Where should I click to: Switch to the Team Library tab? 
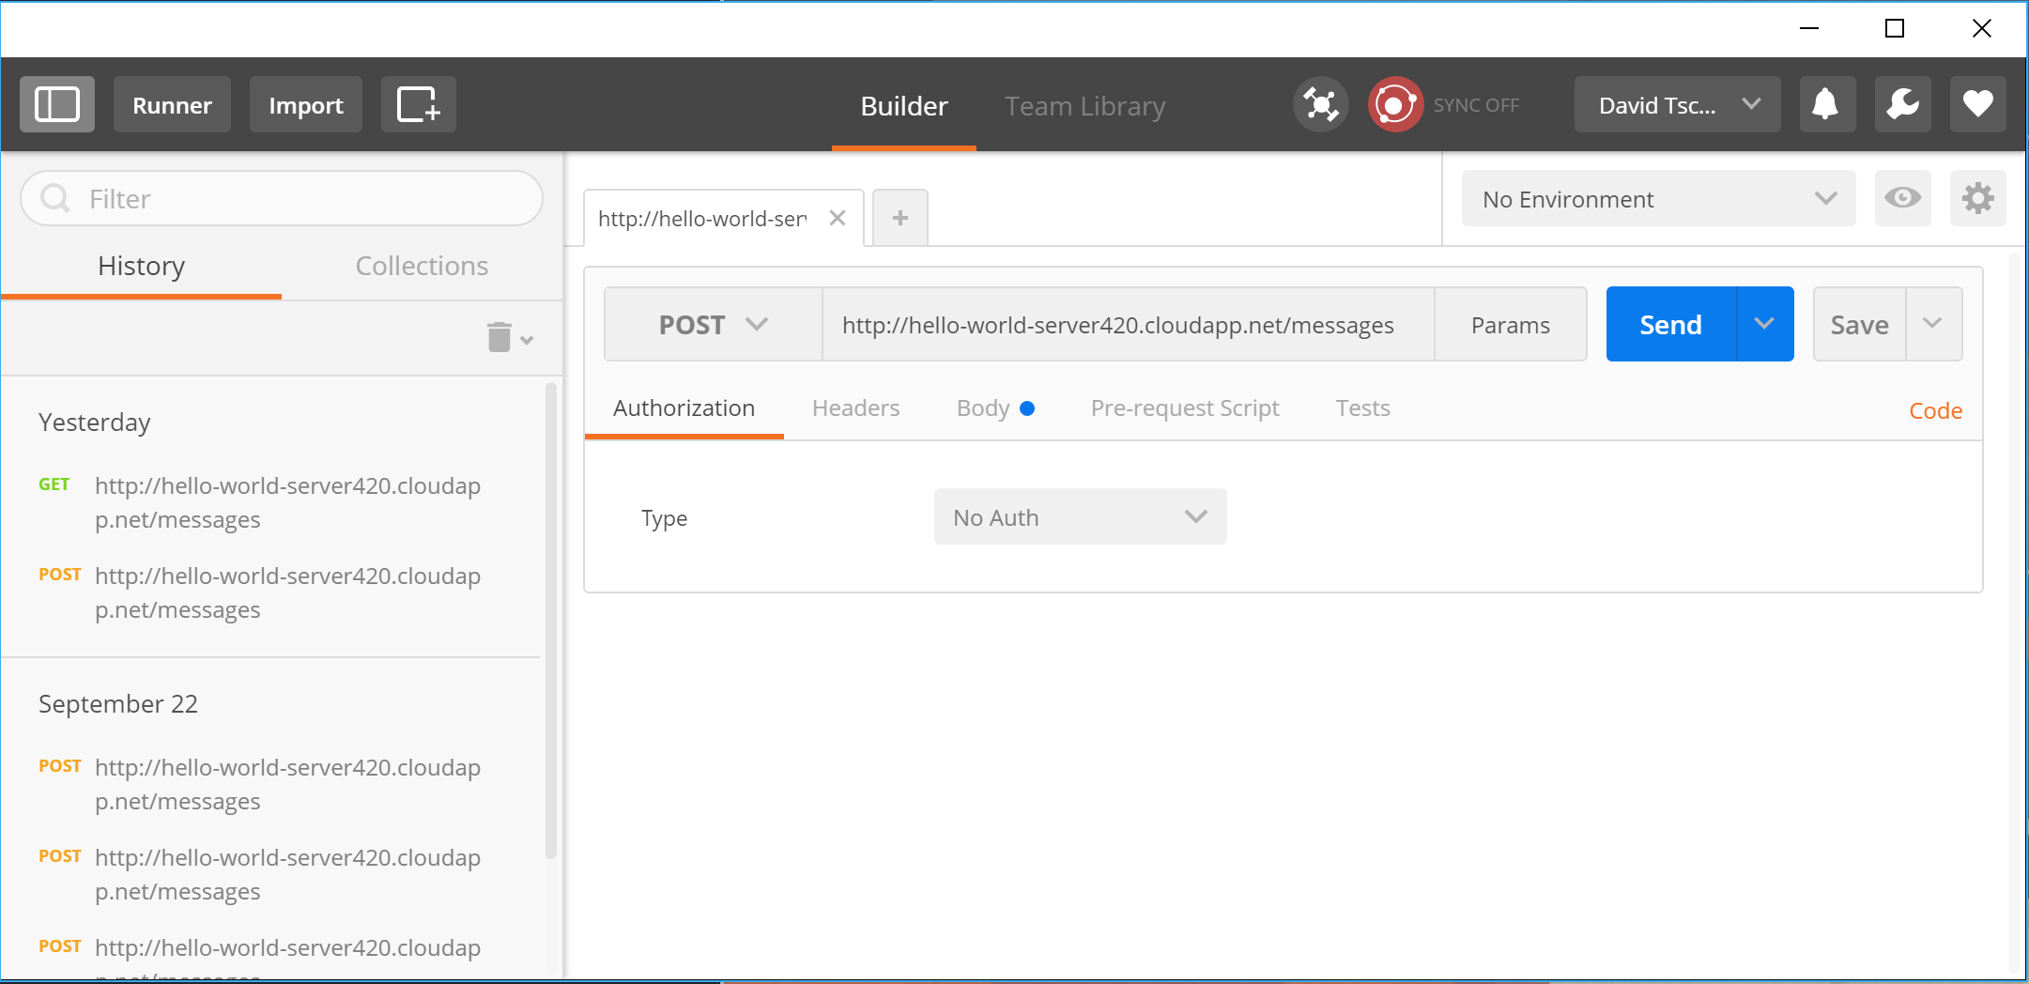click(1084, 106)
